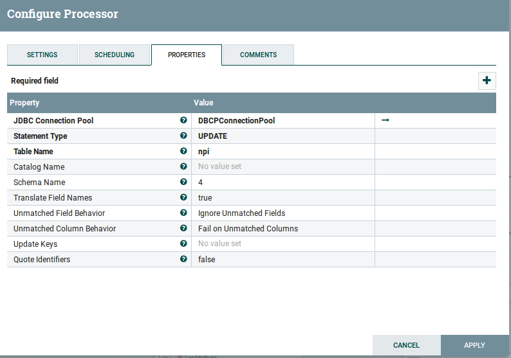Select the Statement Type property name

pyautogui.click(x=41, y=136)
